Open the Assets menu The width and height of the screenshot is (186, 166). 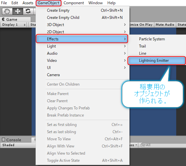[x=28, y=3]
